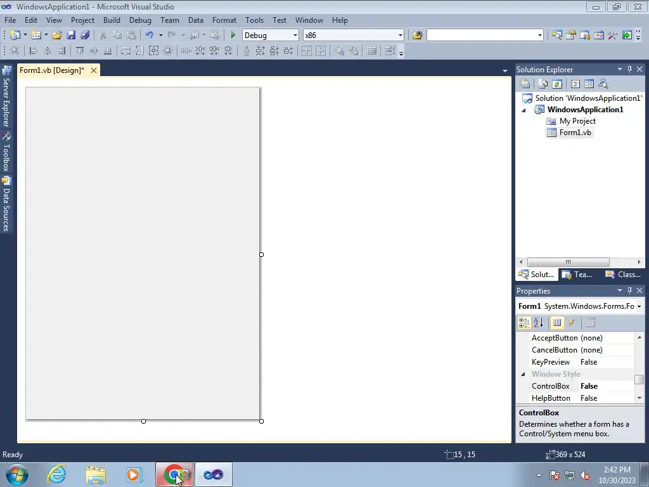Save Form1.vb with the floppy icon
Screen dimensions: 649x487
click(x=71, y=36)
